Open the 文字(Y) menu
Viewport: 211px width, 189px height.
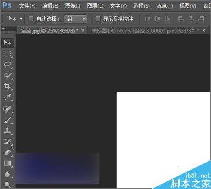(118, 6)
